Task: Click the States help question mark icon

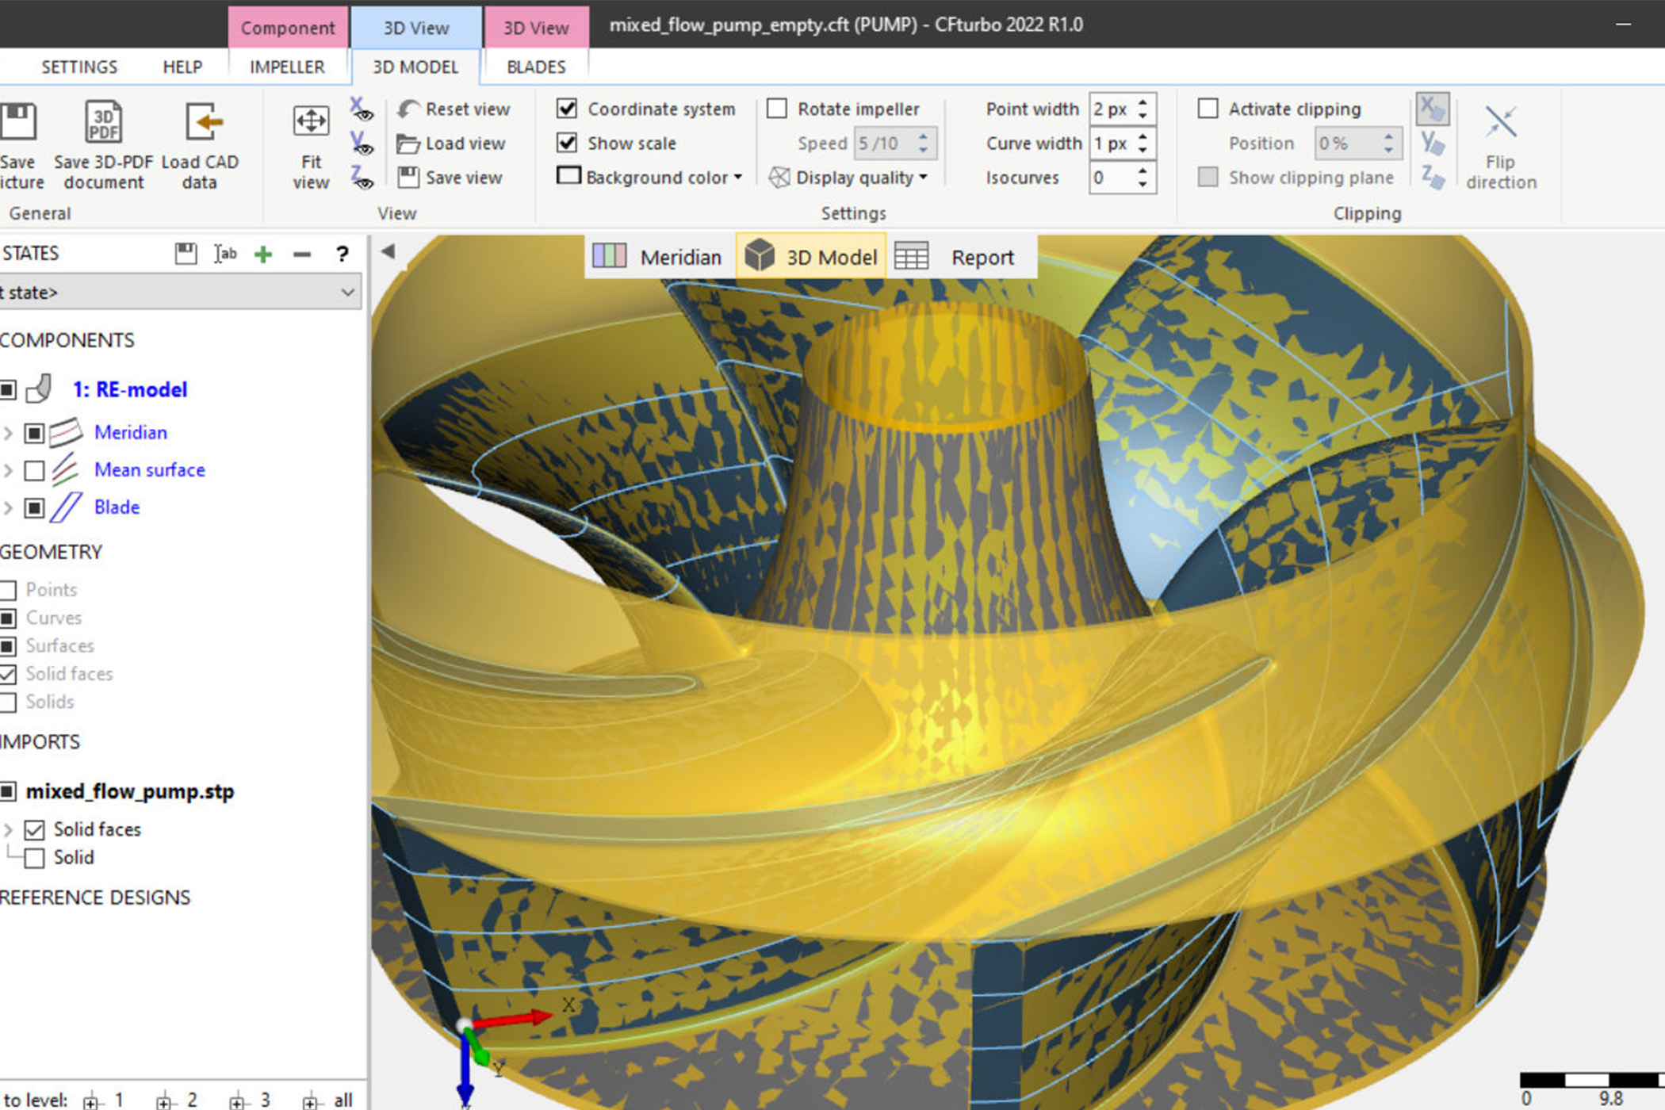Action: [342, 255]
